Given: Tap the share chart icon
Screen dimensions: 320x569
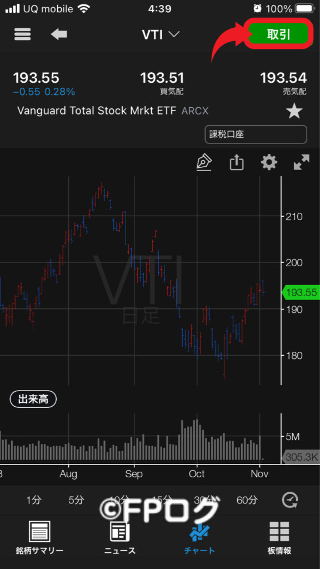Looking at the screenshot, I should pyautogui.click(x=237, y=163).
